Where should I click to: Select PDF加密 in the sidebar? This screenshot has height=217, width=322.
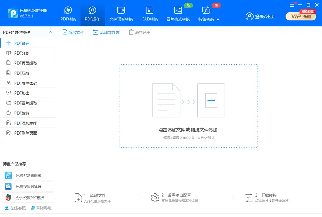coord(28,93)
